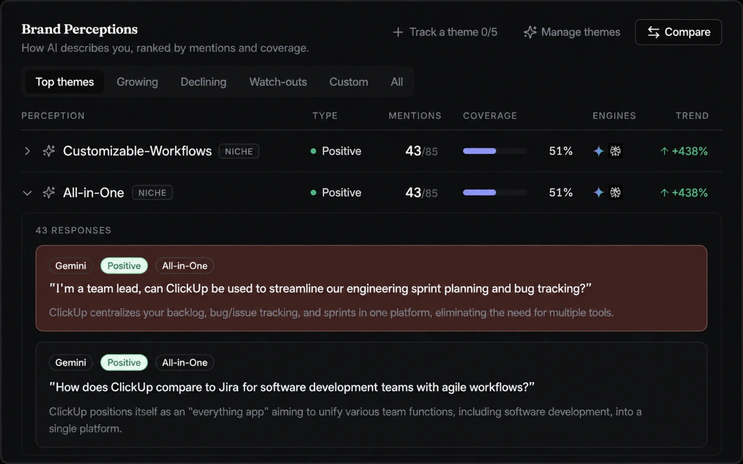The height and width of the screenshot is (464, 743).
Task: Click the MENTIONS column header
Action: 415,116
